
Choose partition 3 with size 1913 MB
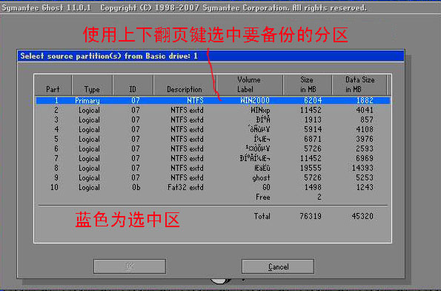click(213, 120)
